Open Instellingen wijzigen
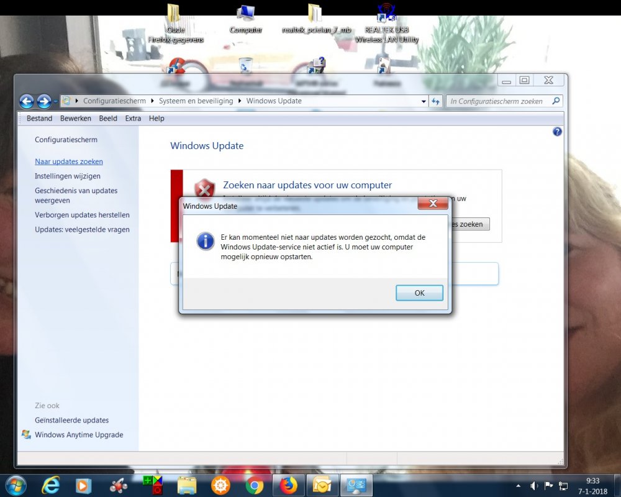Screen dimensions: 621x497 [x=68, y=176]
